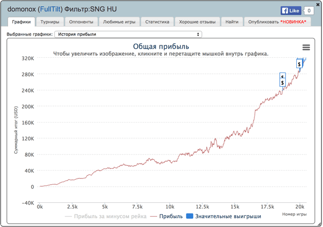Screen dimensions: 323x227
Task: Click the Facebook like count bubble
Action: tap(309, 11)
